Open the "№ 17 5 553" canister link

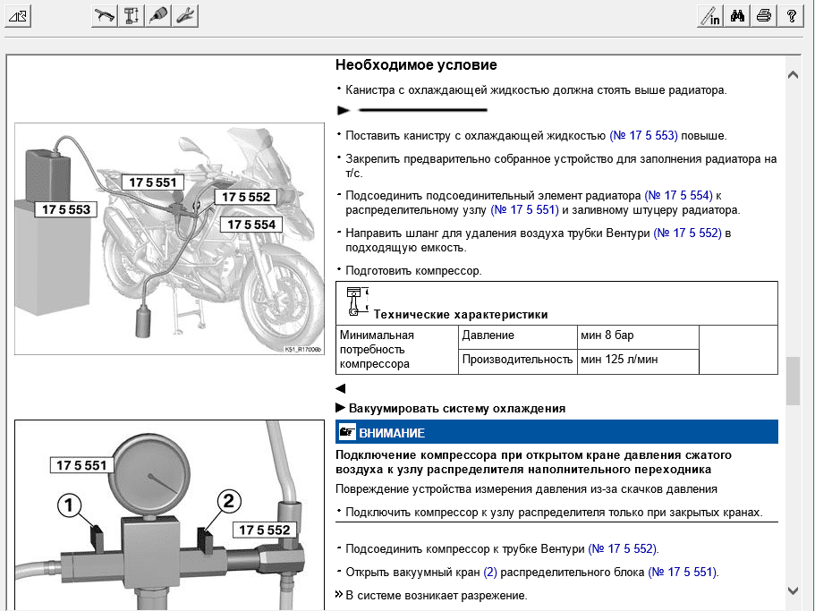[643, 136]
